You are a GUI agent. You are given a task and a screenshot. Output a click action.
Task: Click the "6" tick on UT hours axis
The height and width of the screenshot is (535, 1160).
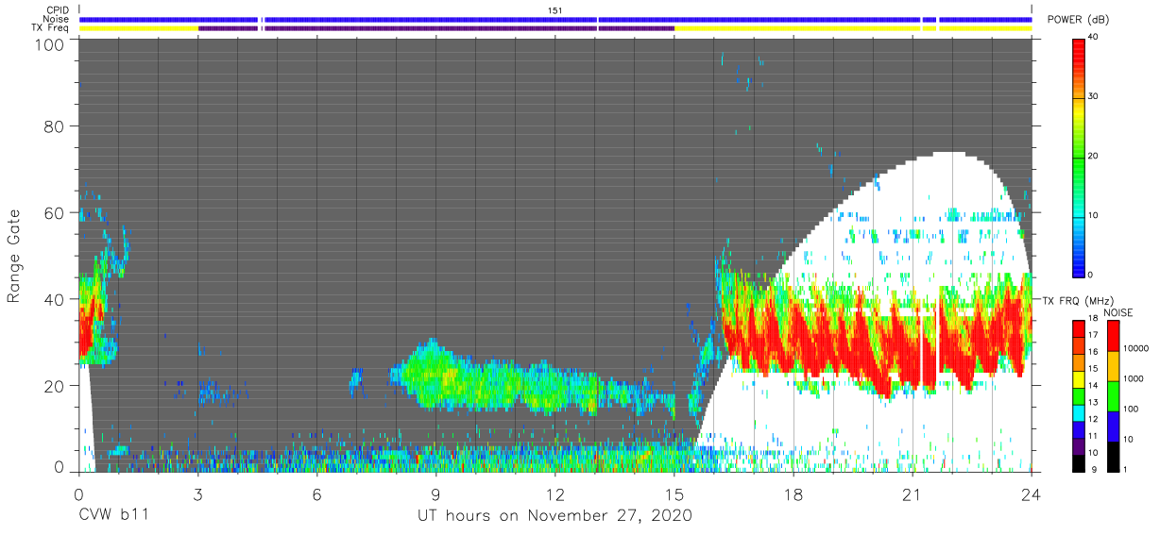[x=316, y=495]
